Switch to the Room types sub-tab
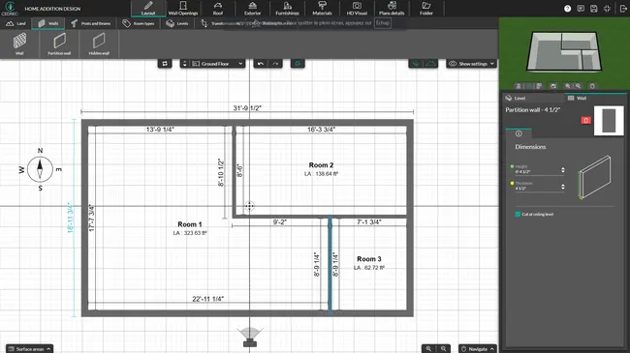This screenshot has width=630, height=353. [x=139, y=23]
